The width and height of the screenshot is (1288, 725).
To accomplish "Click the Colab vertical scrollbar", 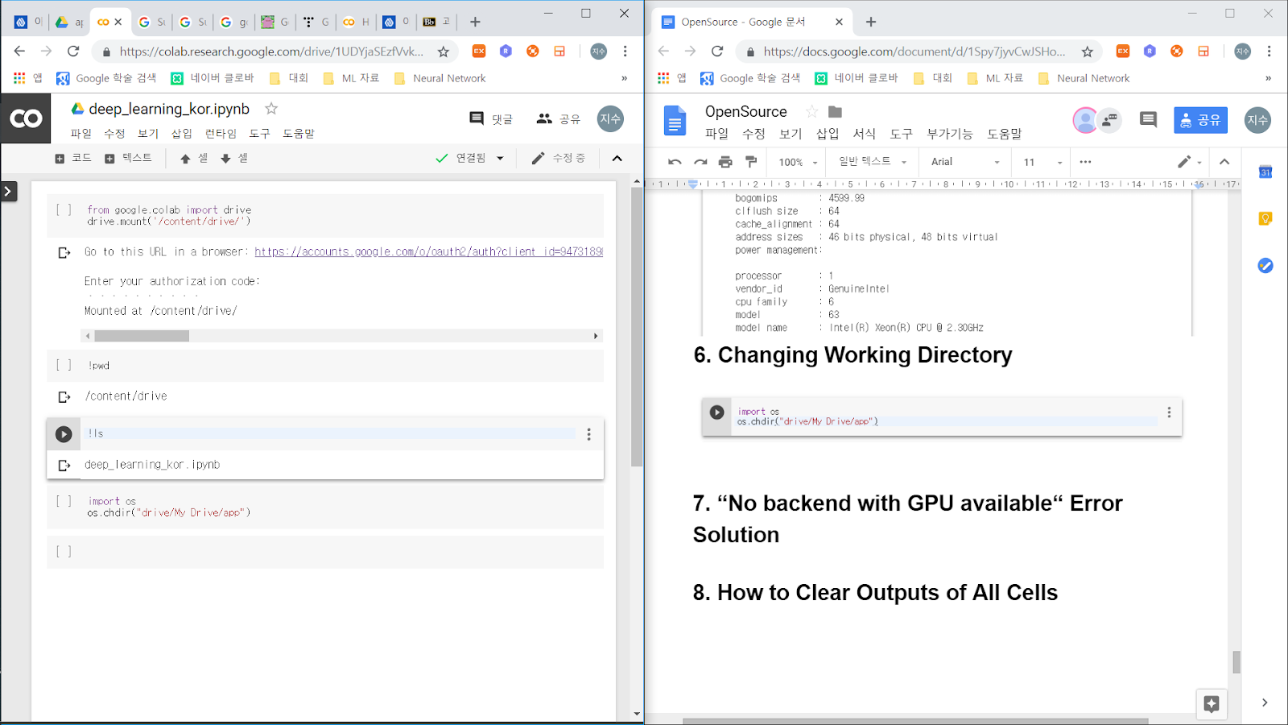I will tap(637, 326).
